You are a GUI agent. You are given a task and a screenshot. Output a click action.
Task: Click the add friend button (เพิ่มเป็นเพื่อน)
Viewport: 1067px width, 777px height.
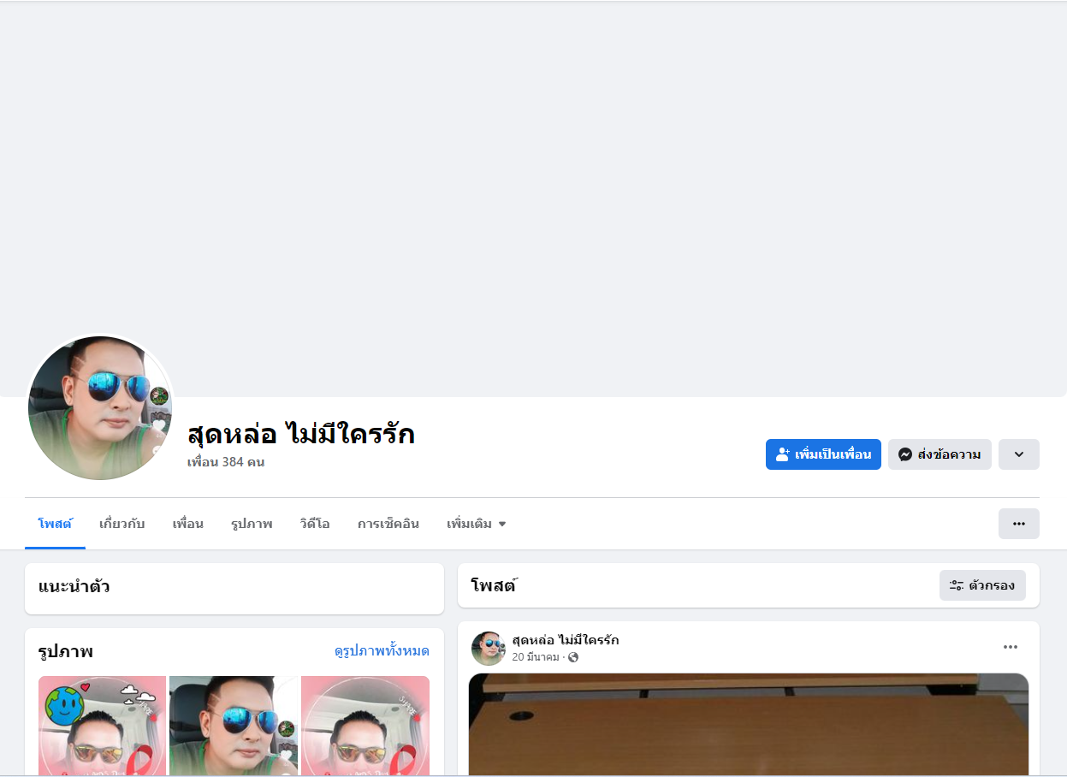coord(823,454)
